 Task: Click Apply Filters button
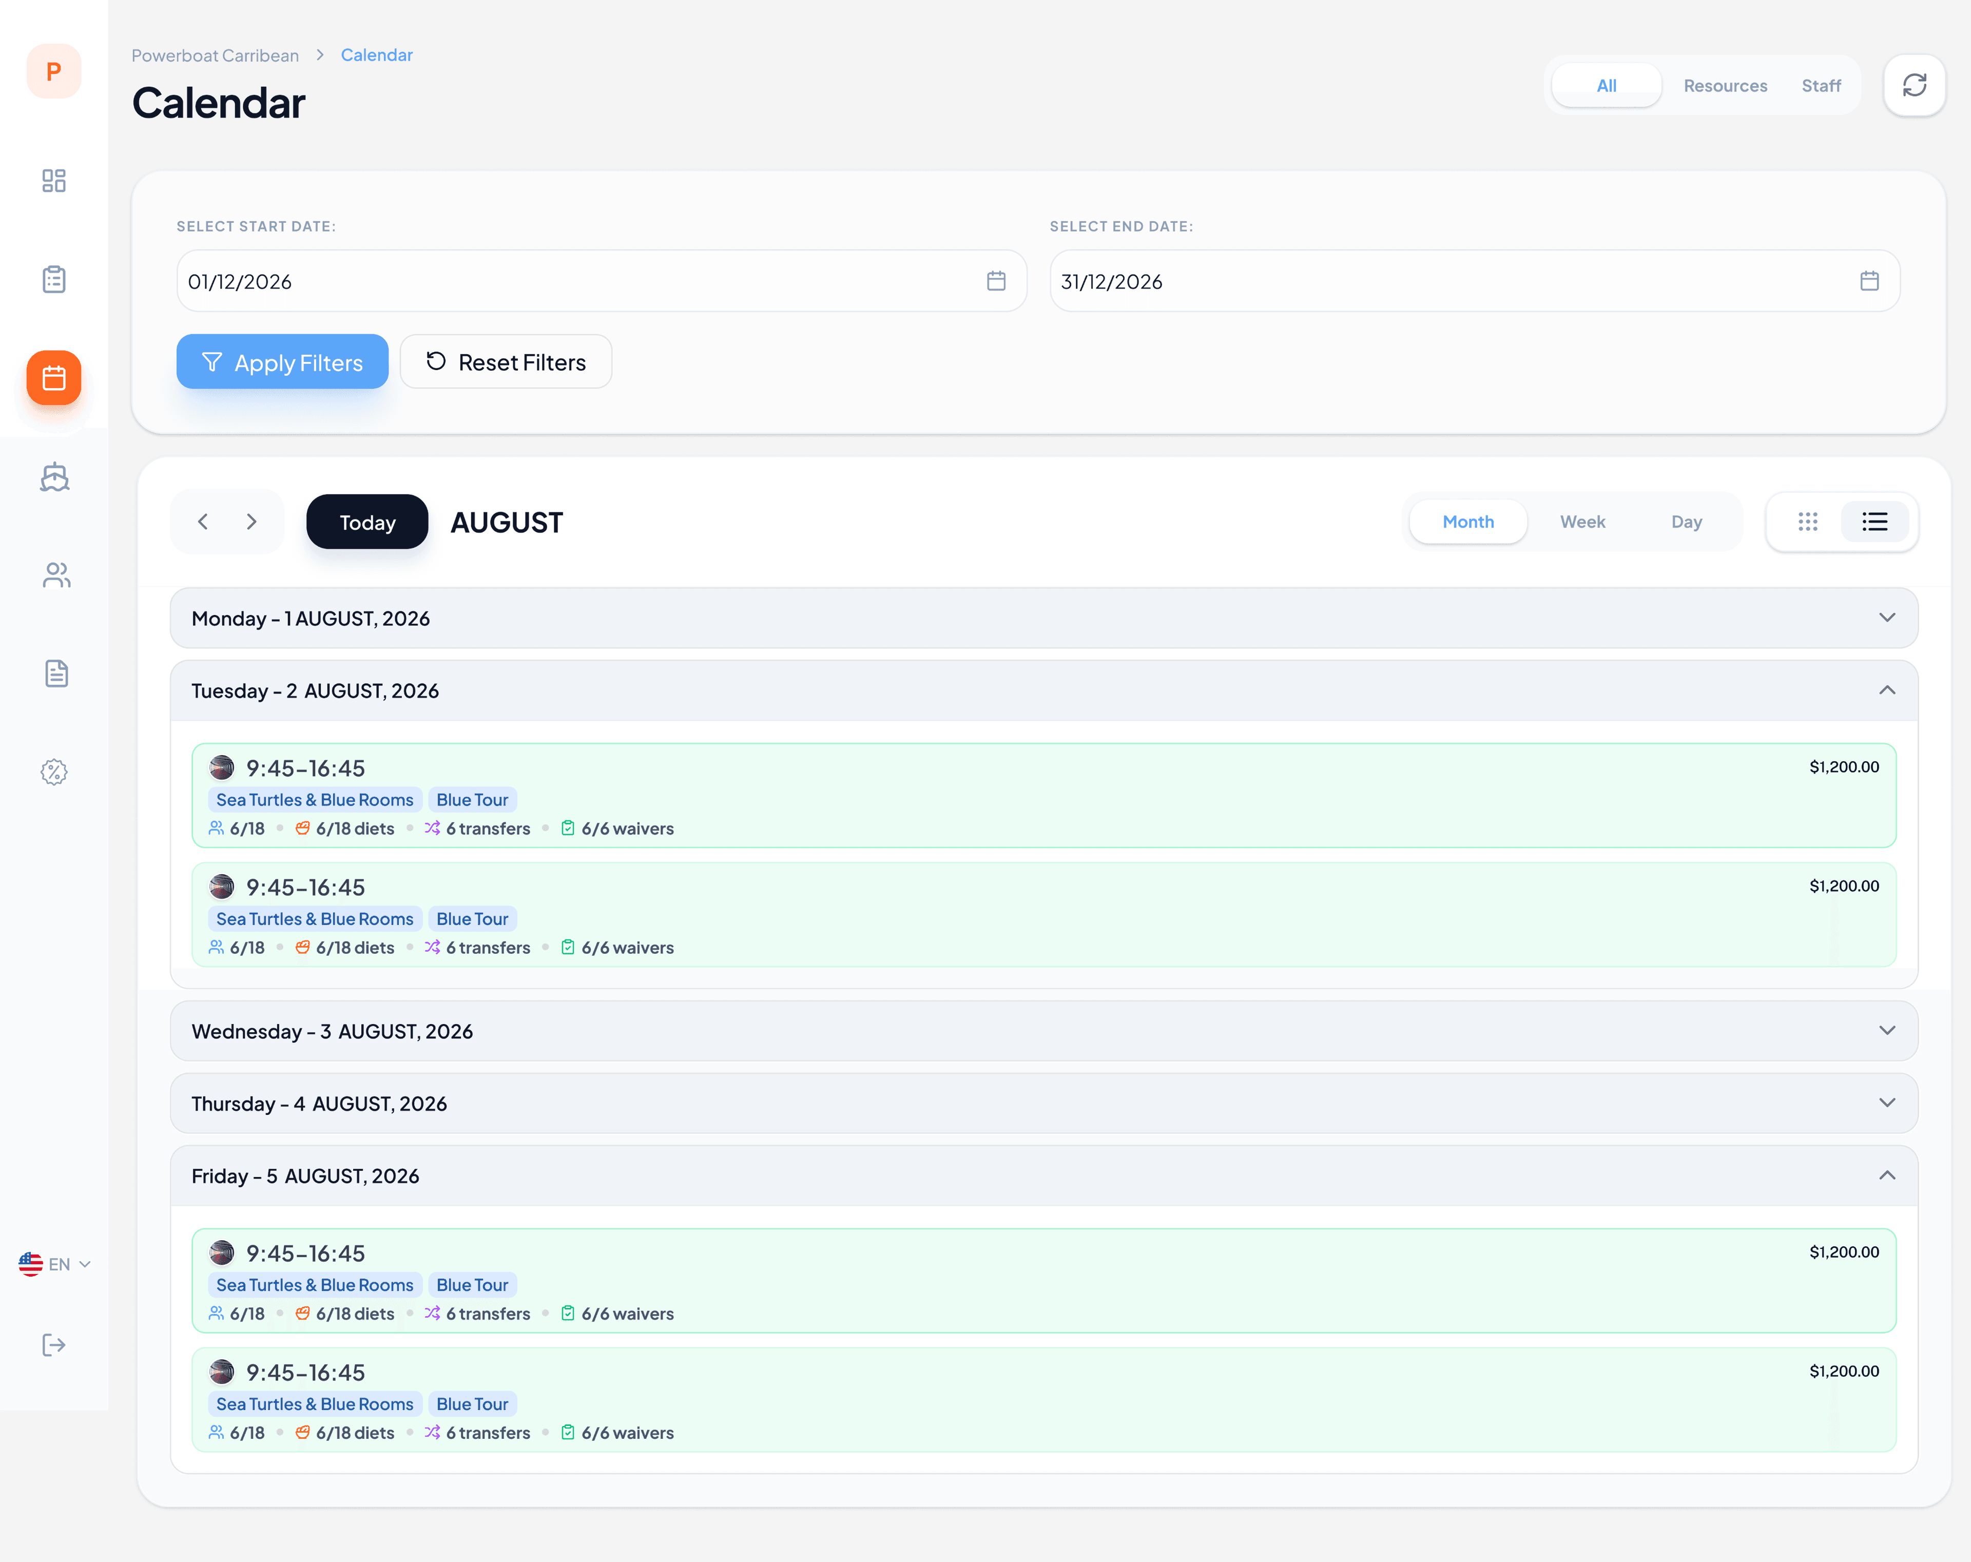(282, 361)
